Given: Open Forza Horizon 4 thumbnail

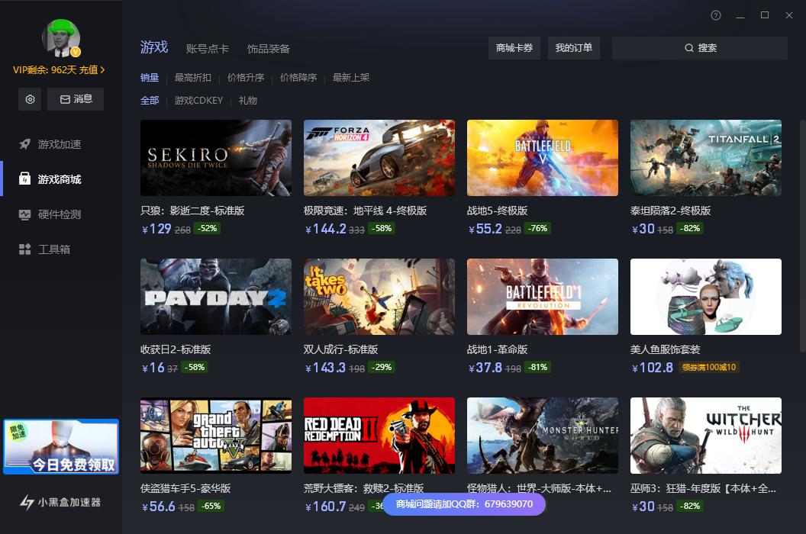Looking at the screenshot, I should [379, 158].
